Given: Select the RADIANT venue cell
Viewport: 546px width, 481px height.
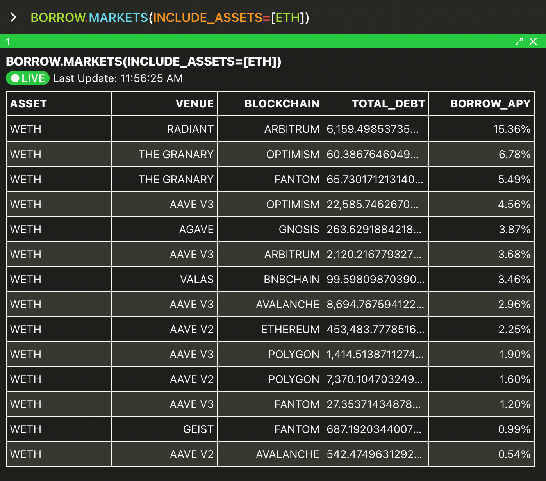Looking at the screenshot, I should [x=165, y=129].
